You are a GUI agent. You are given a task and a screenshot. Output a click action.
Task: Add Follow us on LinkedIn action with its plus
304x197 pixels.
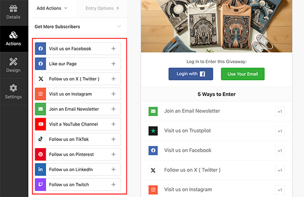[x=113, y=170]
